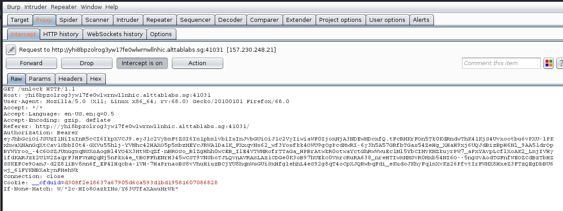The height and width of the screenshot is (211, 563).
Task: Open the Intruder menu in menu bar
Action: click(x=36, y=7)
